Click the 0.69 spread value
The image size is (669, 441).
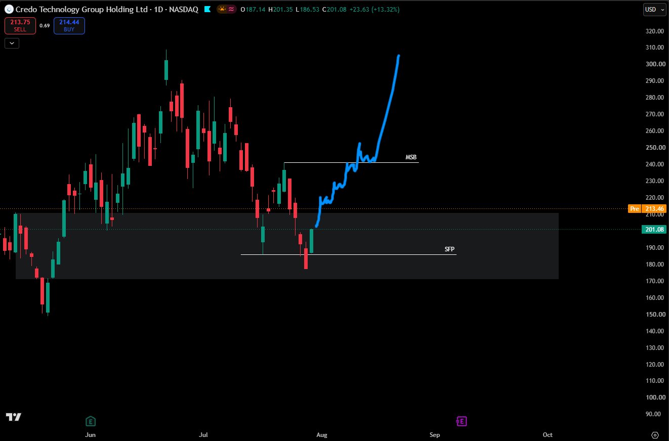(45, 26)
